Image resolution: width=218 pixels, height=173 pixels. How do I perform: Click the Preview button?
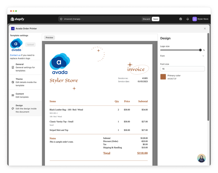pos(49,38)
